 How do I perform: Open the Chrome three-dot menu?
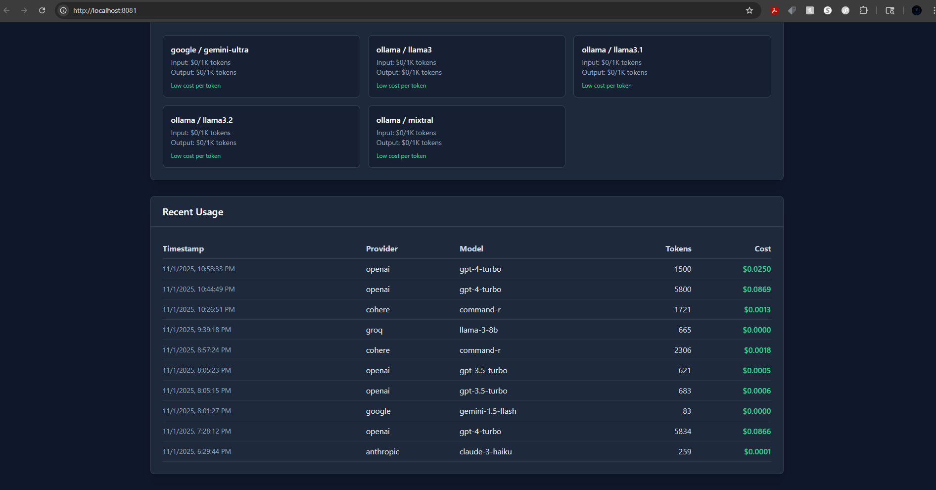point(933,10)
